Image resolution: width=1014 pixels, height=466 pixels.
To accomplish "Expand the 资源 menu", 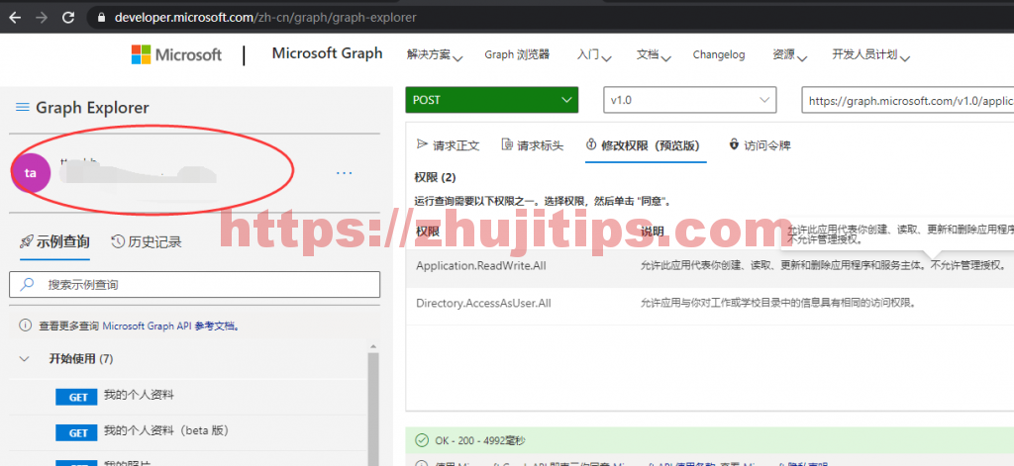I will [789, 55].
